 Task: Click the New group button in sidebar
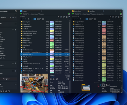[x=6, y=79]
